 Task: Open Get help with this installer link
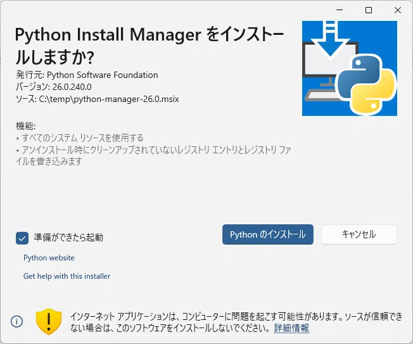[67, 276]
